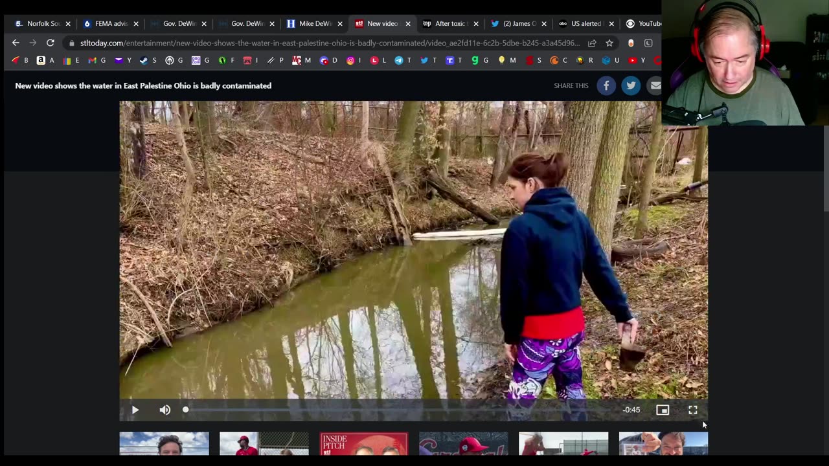
Task: Click the extension icon right of the bookmark star
Action: pos(631,43)
